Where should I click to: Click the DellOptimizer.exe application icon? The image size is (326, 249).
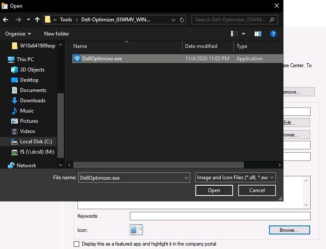[x=77, y=58]
